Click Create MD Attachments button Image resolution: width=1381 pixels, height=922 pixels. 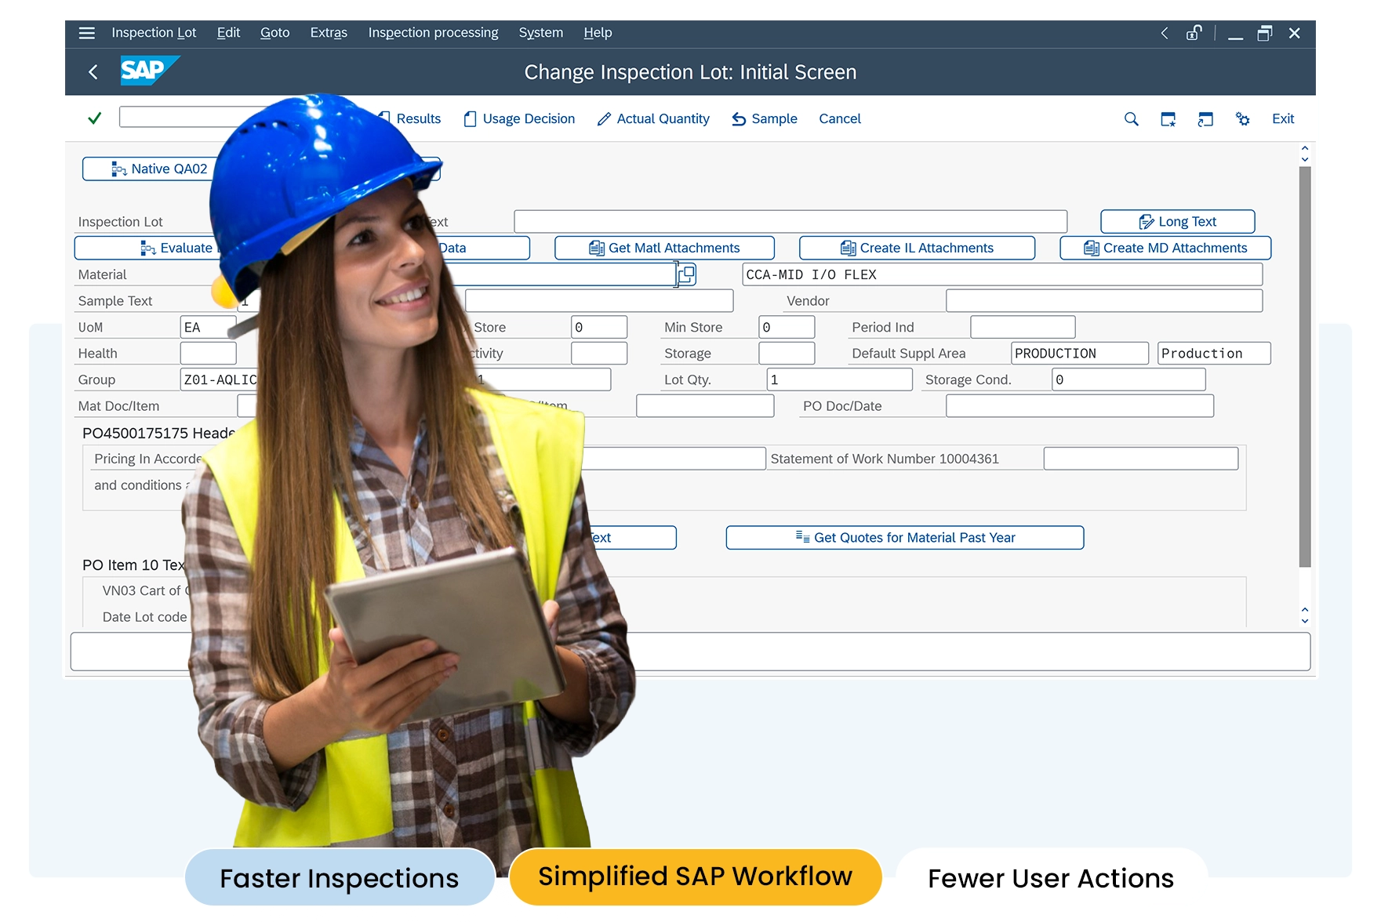tap(1165, 249)
